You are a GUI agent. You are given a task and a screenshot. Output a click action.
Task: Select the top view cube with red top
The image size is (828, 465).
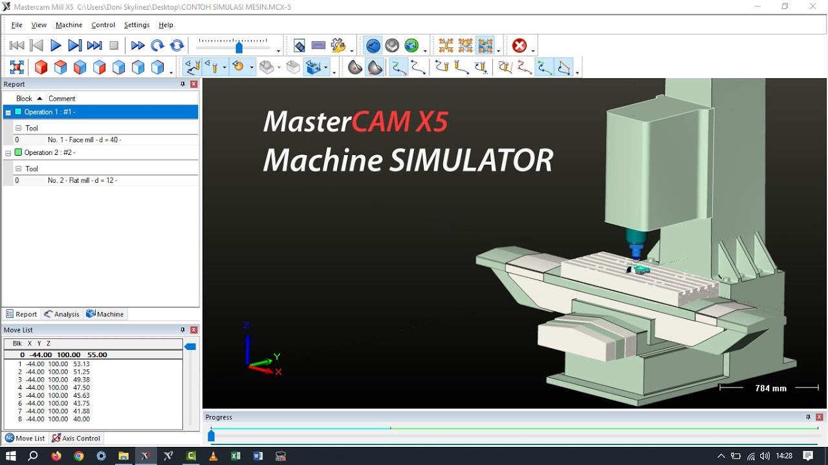pyautogui.click(x=60, y=67)
